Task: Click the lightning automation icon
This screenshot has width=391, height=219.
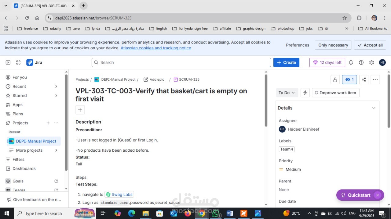Action: [305, 93]
